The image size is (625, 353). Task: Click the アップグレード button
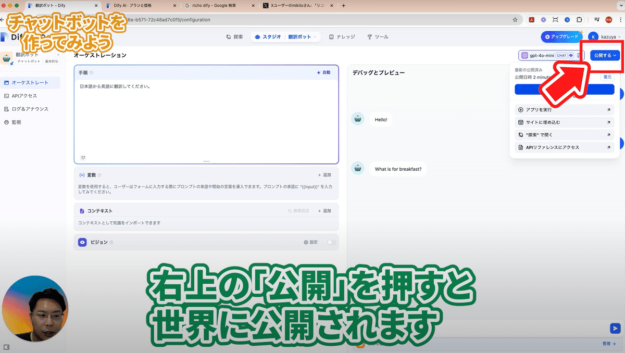[x=561, y=37]
